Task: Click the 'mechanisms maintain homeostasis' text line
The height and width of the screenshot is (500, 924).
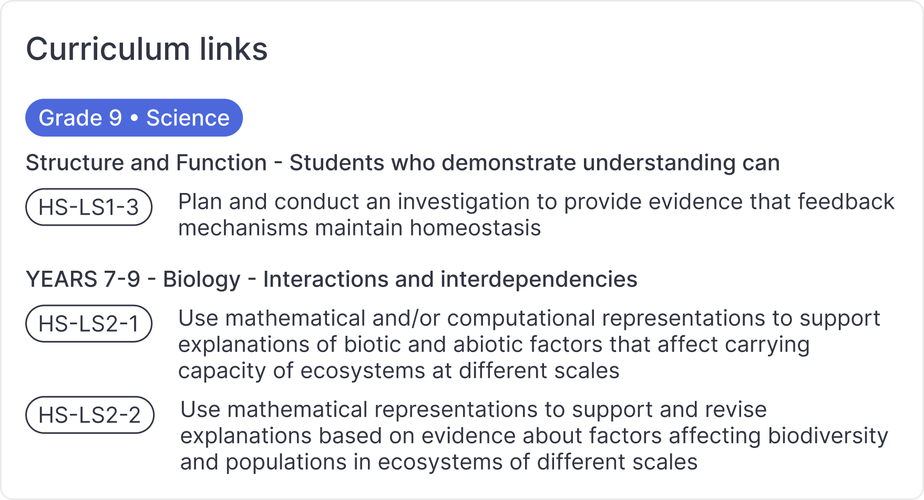Action: click(x=359, y=228)
